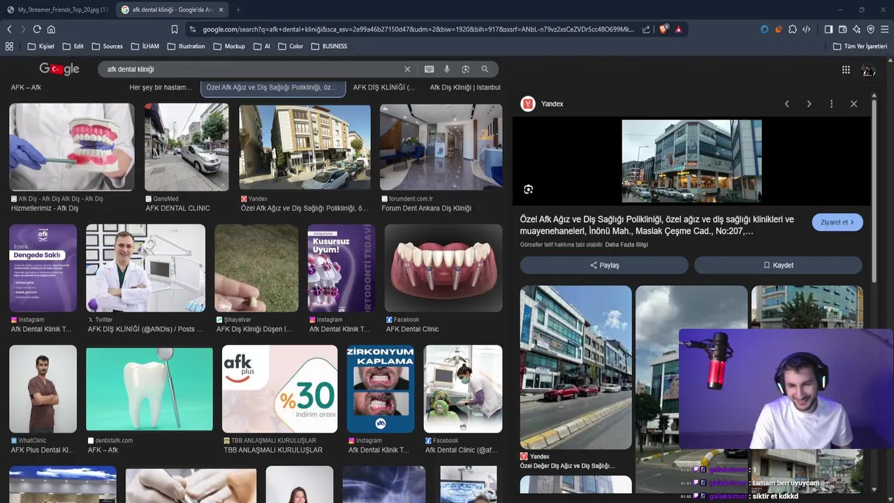Open the apps grid in bookmarks bar
The width and height of the screenshot is (894, 503).
pyautogui.click(x=9, y=46)
